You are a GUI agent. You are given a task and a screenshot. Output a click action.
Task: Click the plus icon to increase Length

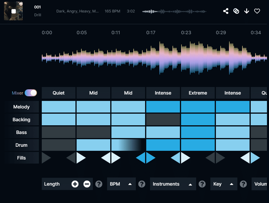[75, 184]
